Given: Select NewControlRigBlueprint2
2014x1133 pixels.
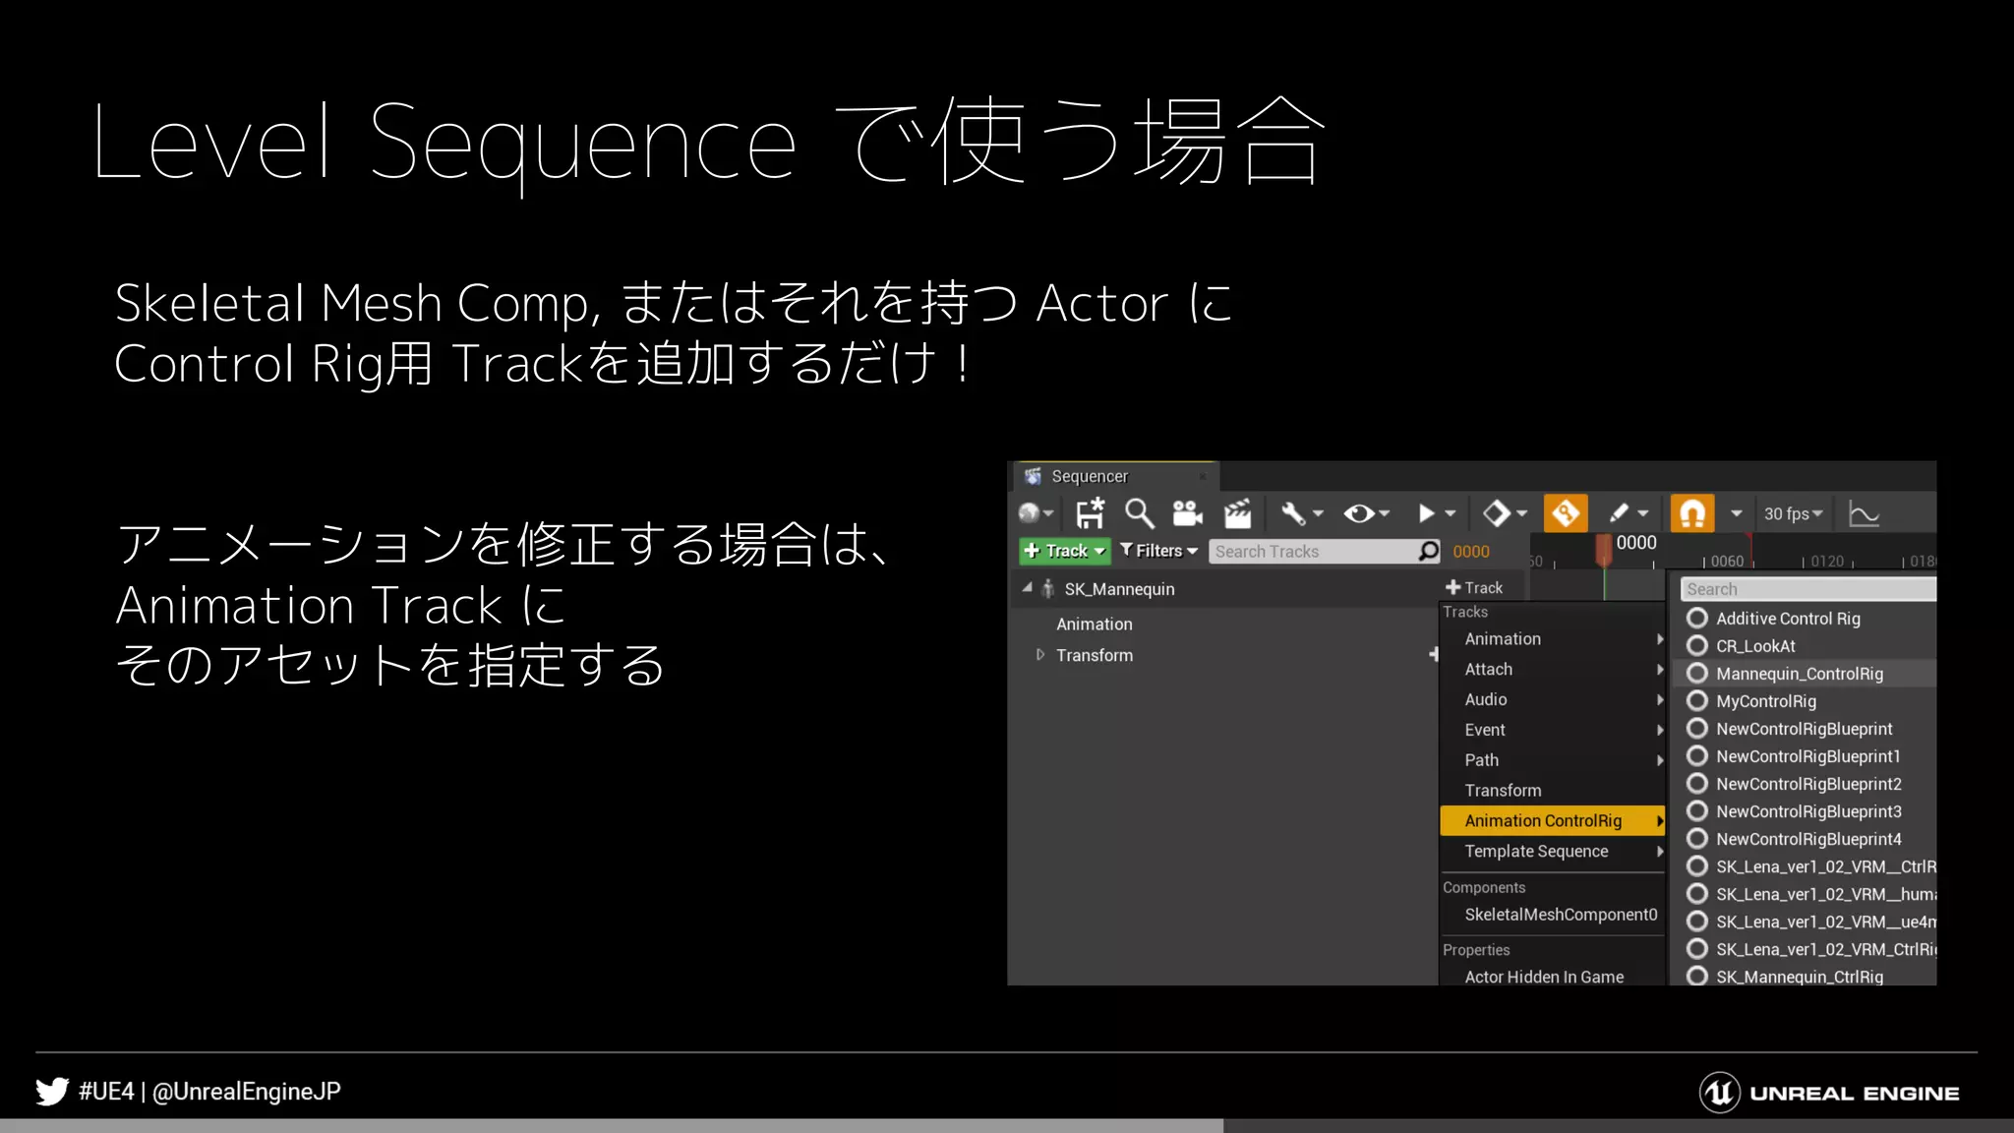Looking at the screenshot, I should click(1805, 784).
